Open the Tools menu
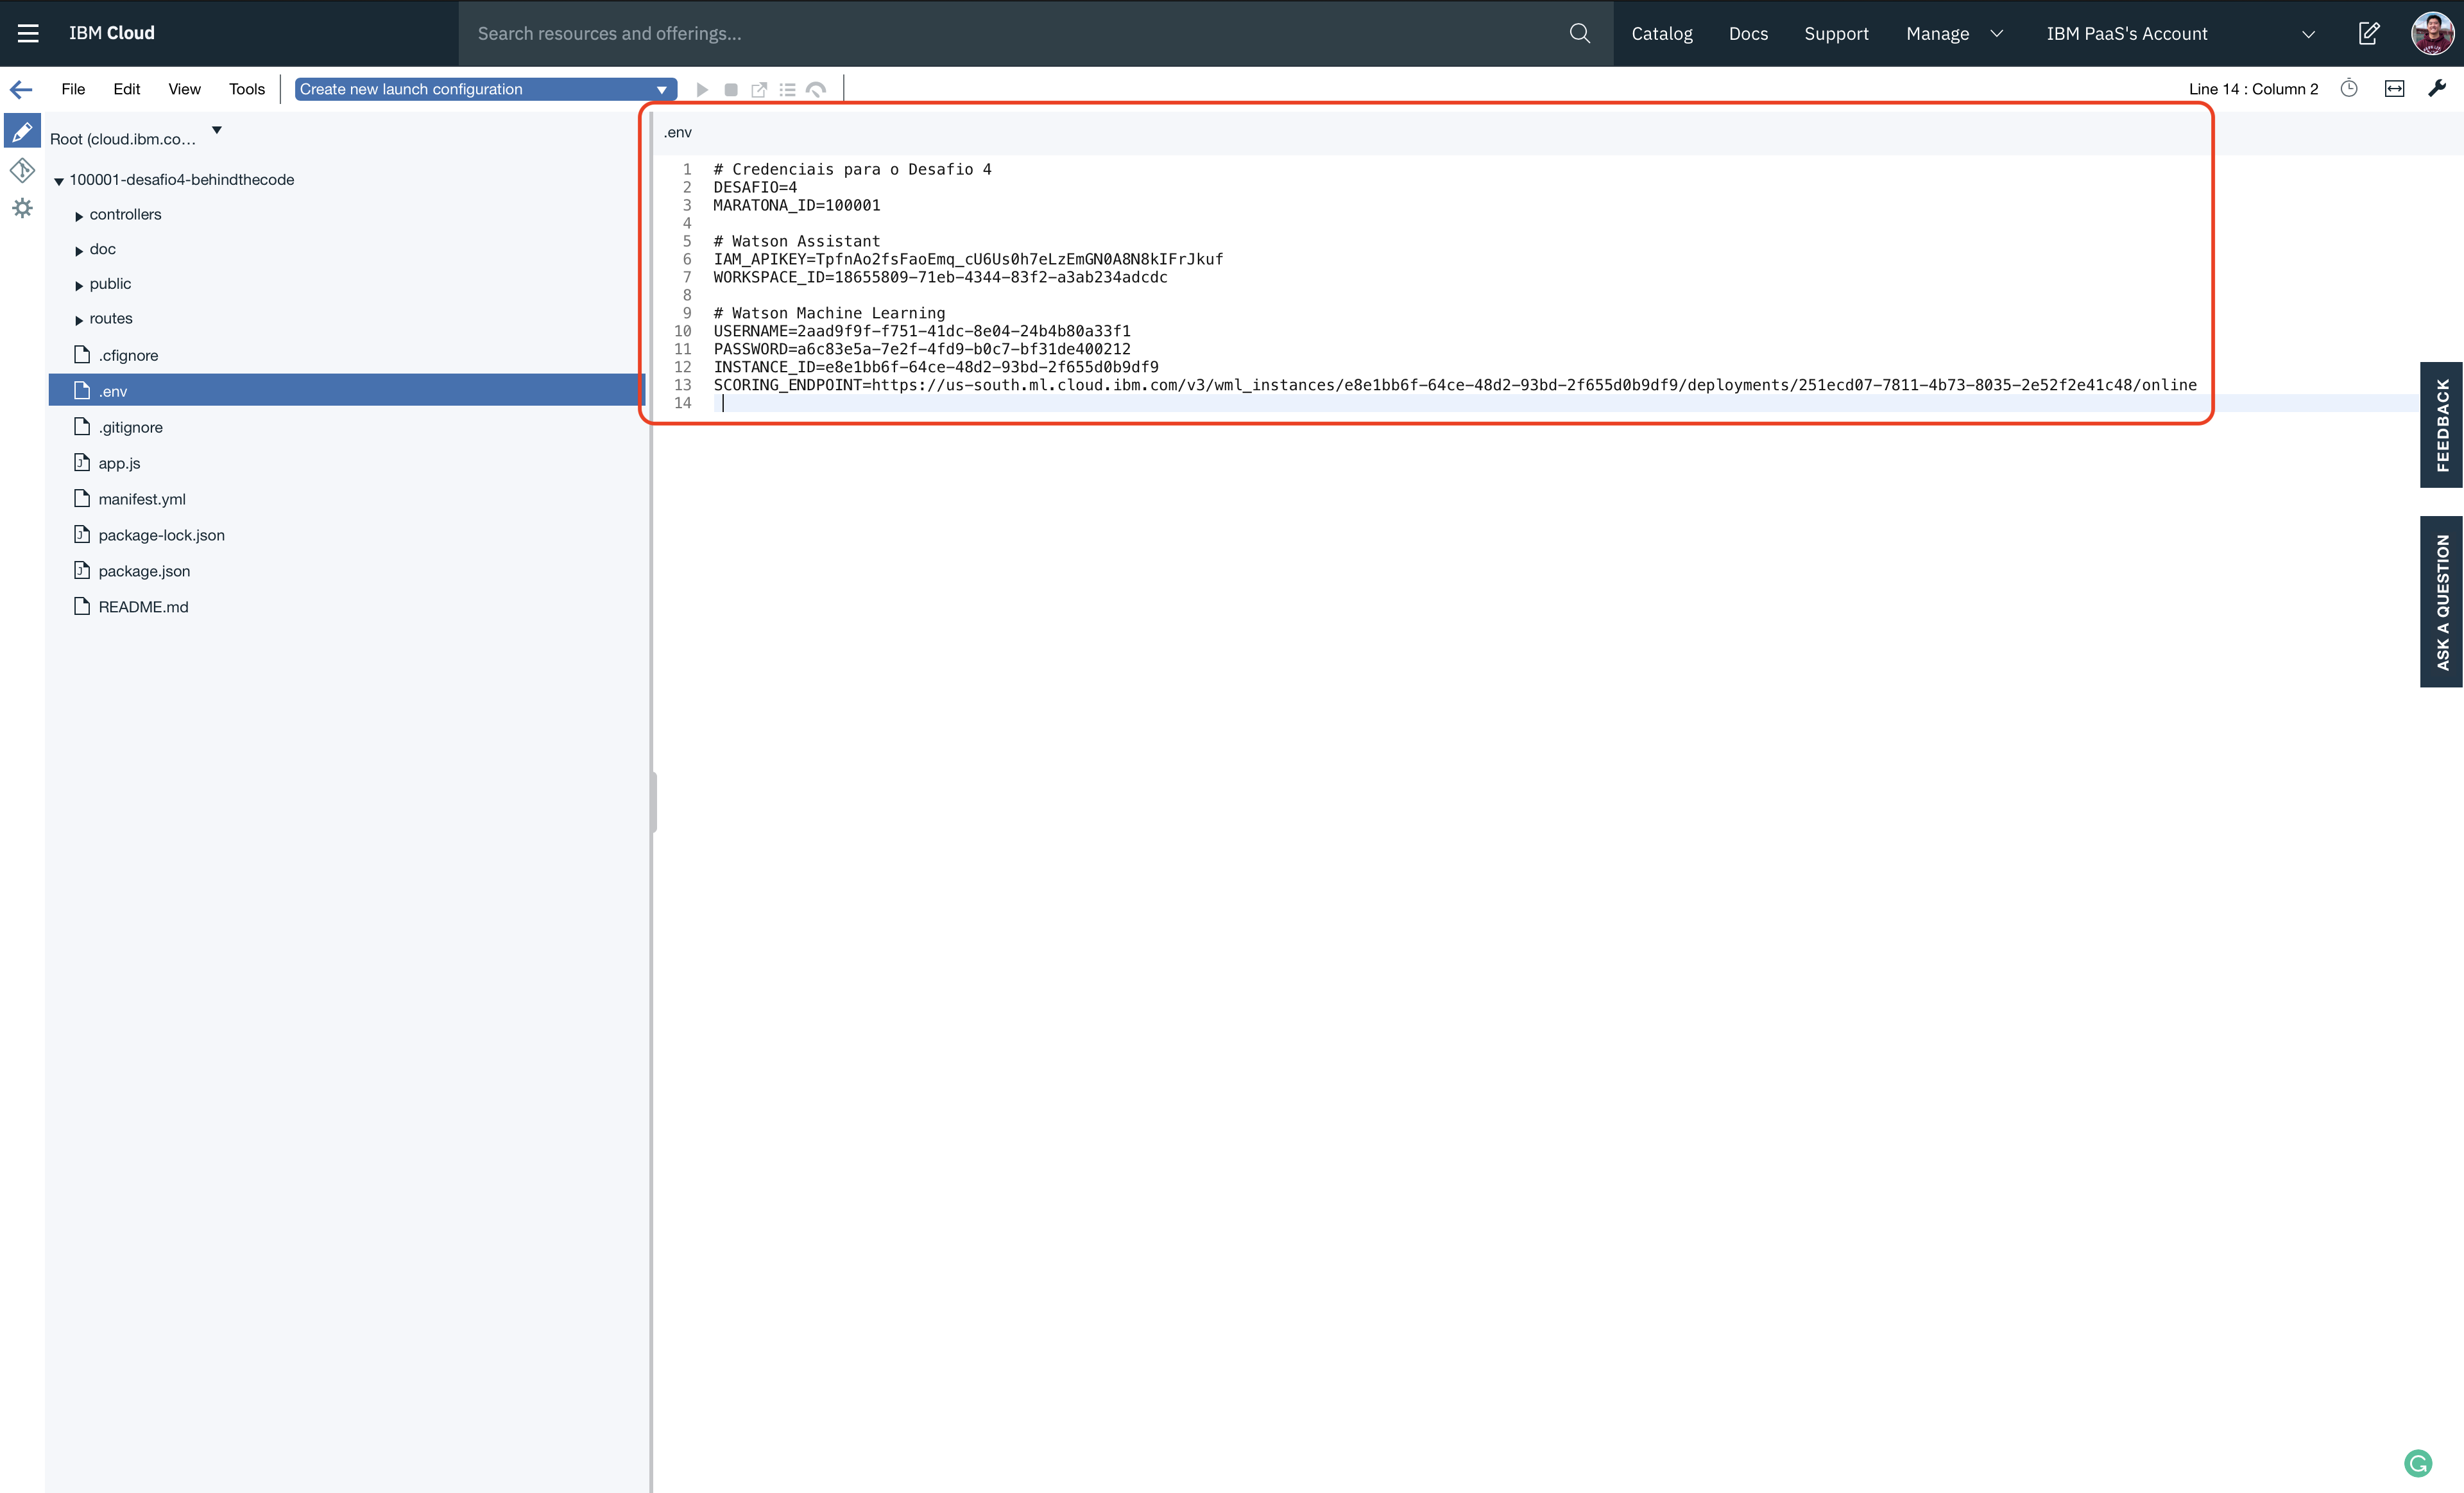The width and height of the screenshot is (2464, 1493). [246, 89]
